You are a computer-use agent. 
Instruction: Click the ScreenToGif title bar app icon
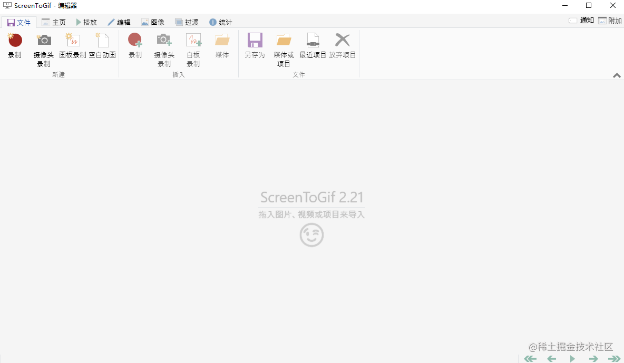click(7, 6)
